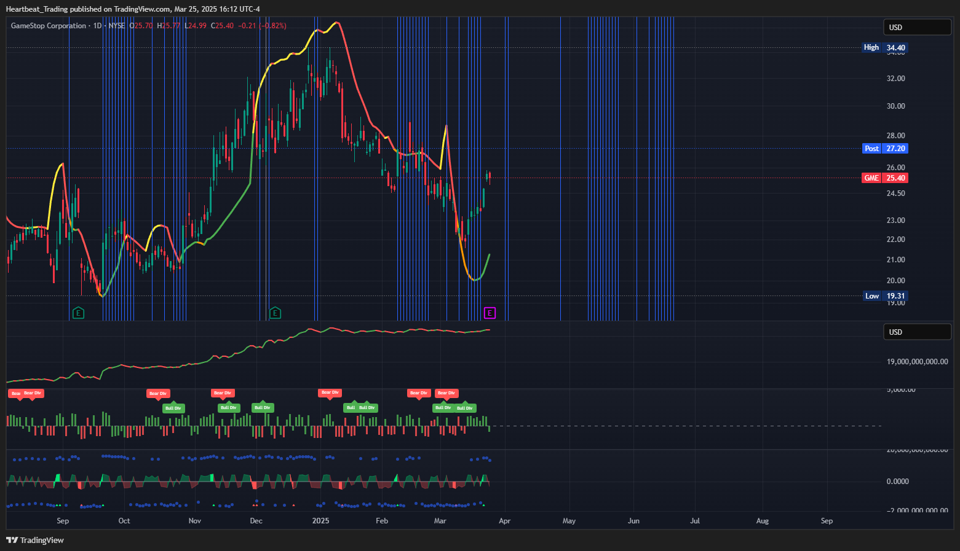Click the 1D interval label
This screenshot has width=960, height=551.
pyautogui.click(x=97, y=26)
